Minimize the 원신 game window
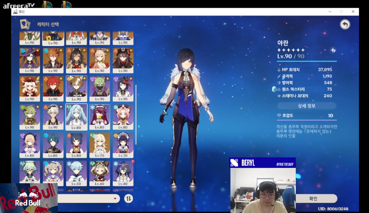 330,12
